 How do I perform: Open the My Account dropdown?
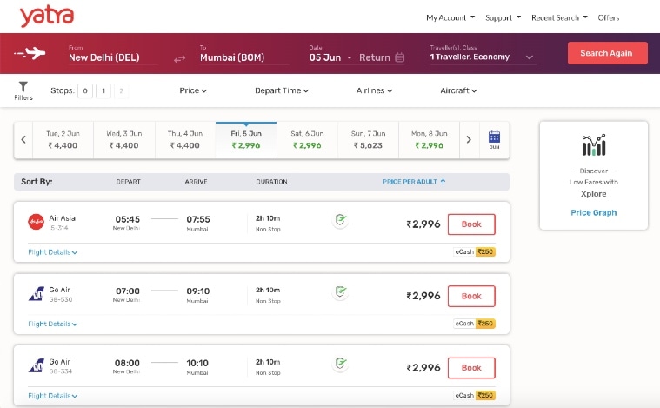pyautogui.click(x=450, y=17)
